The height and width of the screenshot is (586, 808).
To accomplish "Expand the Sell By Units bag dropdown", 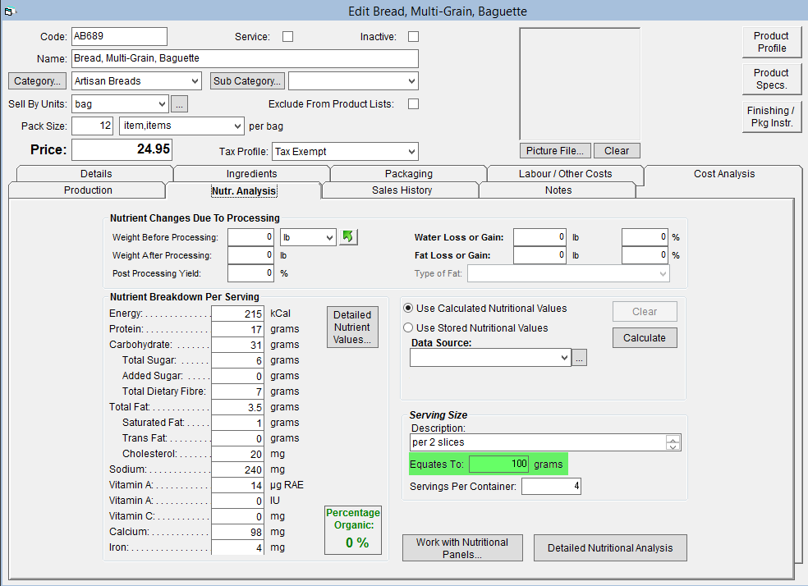I will [162, 104].
